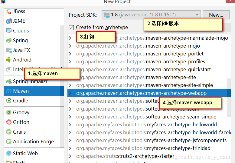Click the archetype list vertical scrollbar

[x=229, y=98]
